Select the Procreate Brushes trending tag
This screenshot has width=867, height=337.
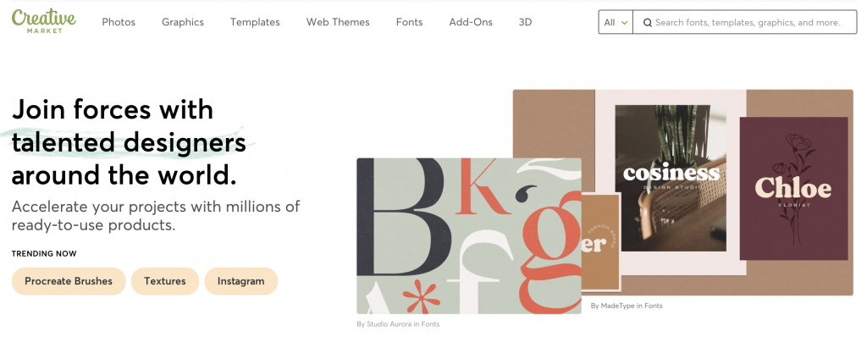(x=69, y=281)
